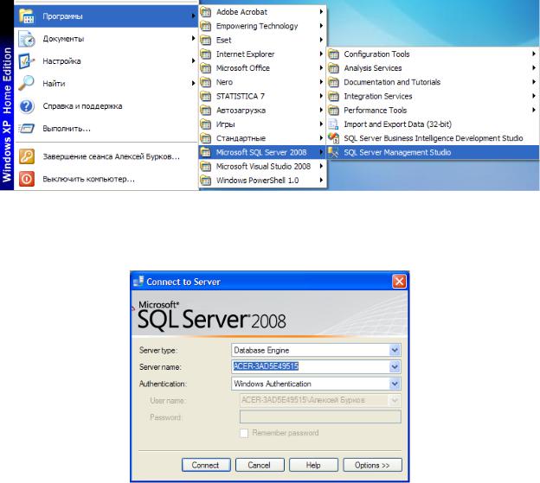540x483 pixels.
Task: Expand the Windows PowerShell 1.0 submenu arrow
Action: click(321, 180)
